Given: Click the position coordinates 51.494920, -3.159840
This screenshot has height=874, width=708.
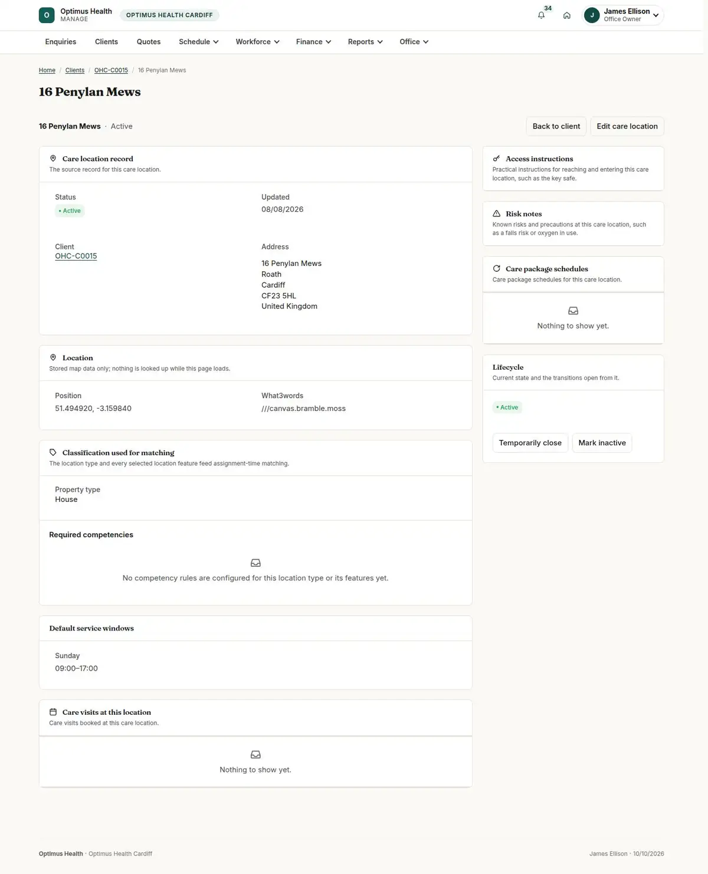Looking at the screenshot, I should 93,409.
